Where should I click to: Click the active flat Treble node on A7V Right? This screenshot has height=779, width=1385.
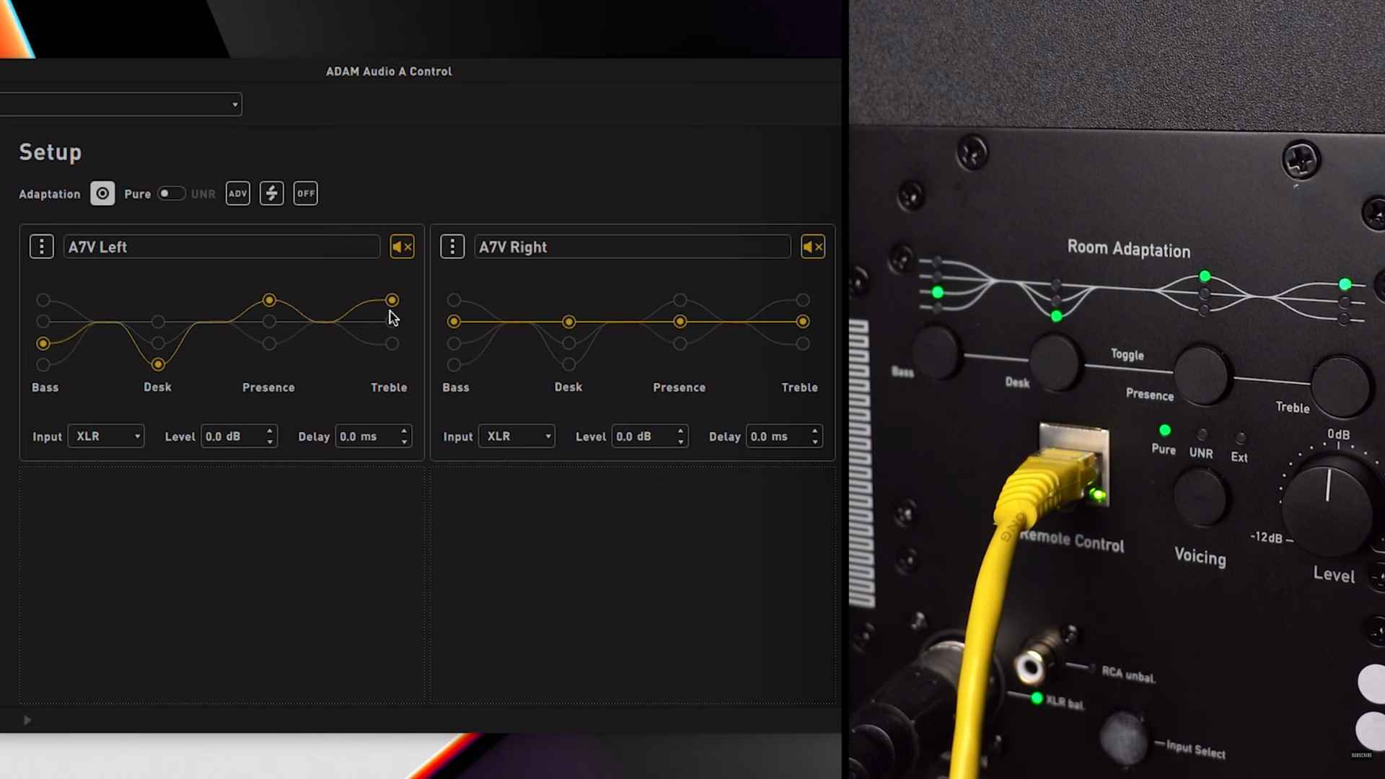click(x=803, y=322)
